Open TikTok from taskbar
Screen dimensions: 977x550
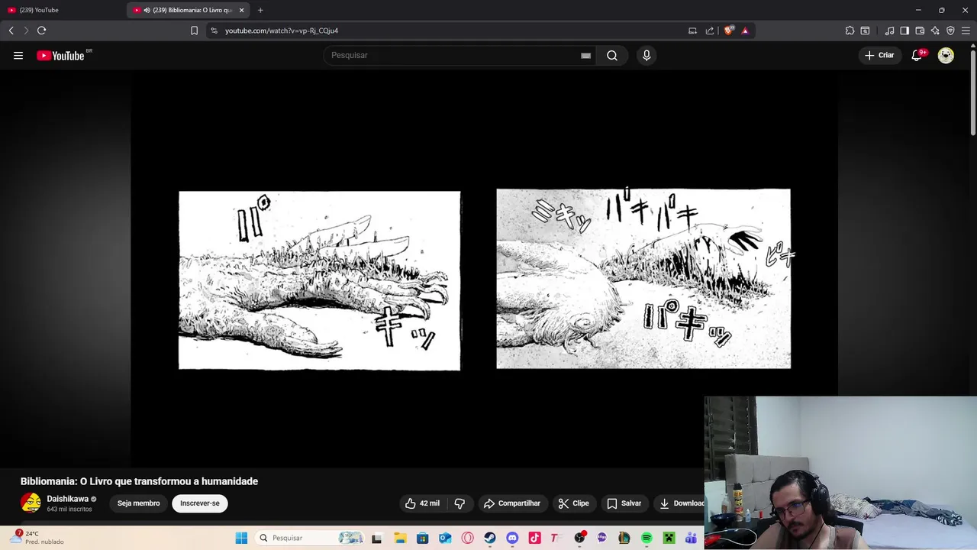tap(534, 538)
